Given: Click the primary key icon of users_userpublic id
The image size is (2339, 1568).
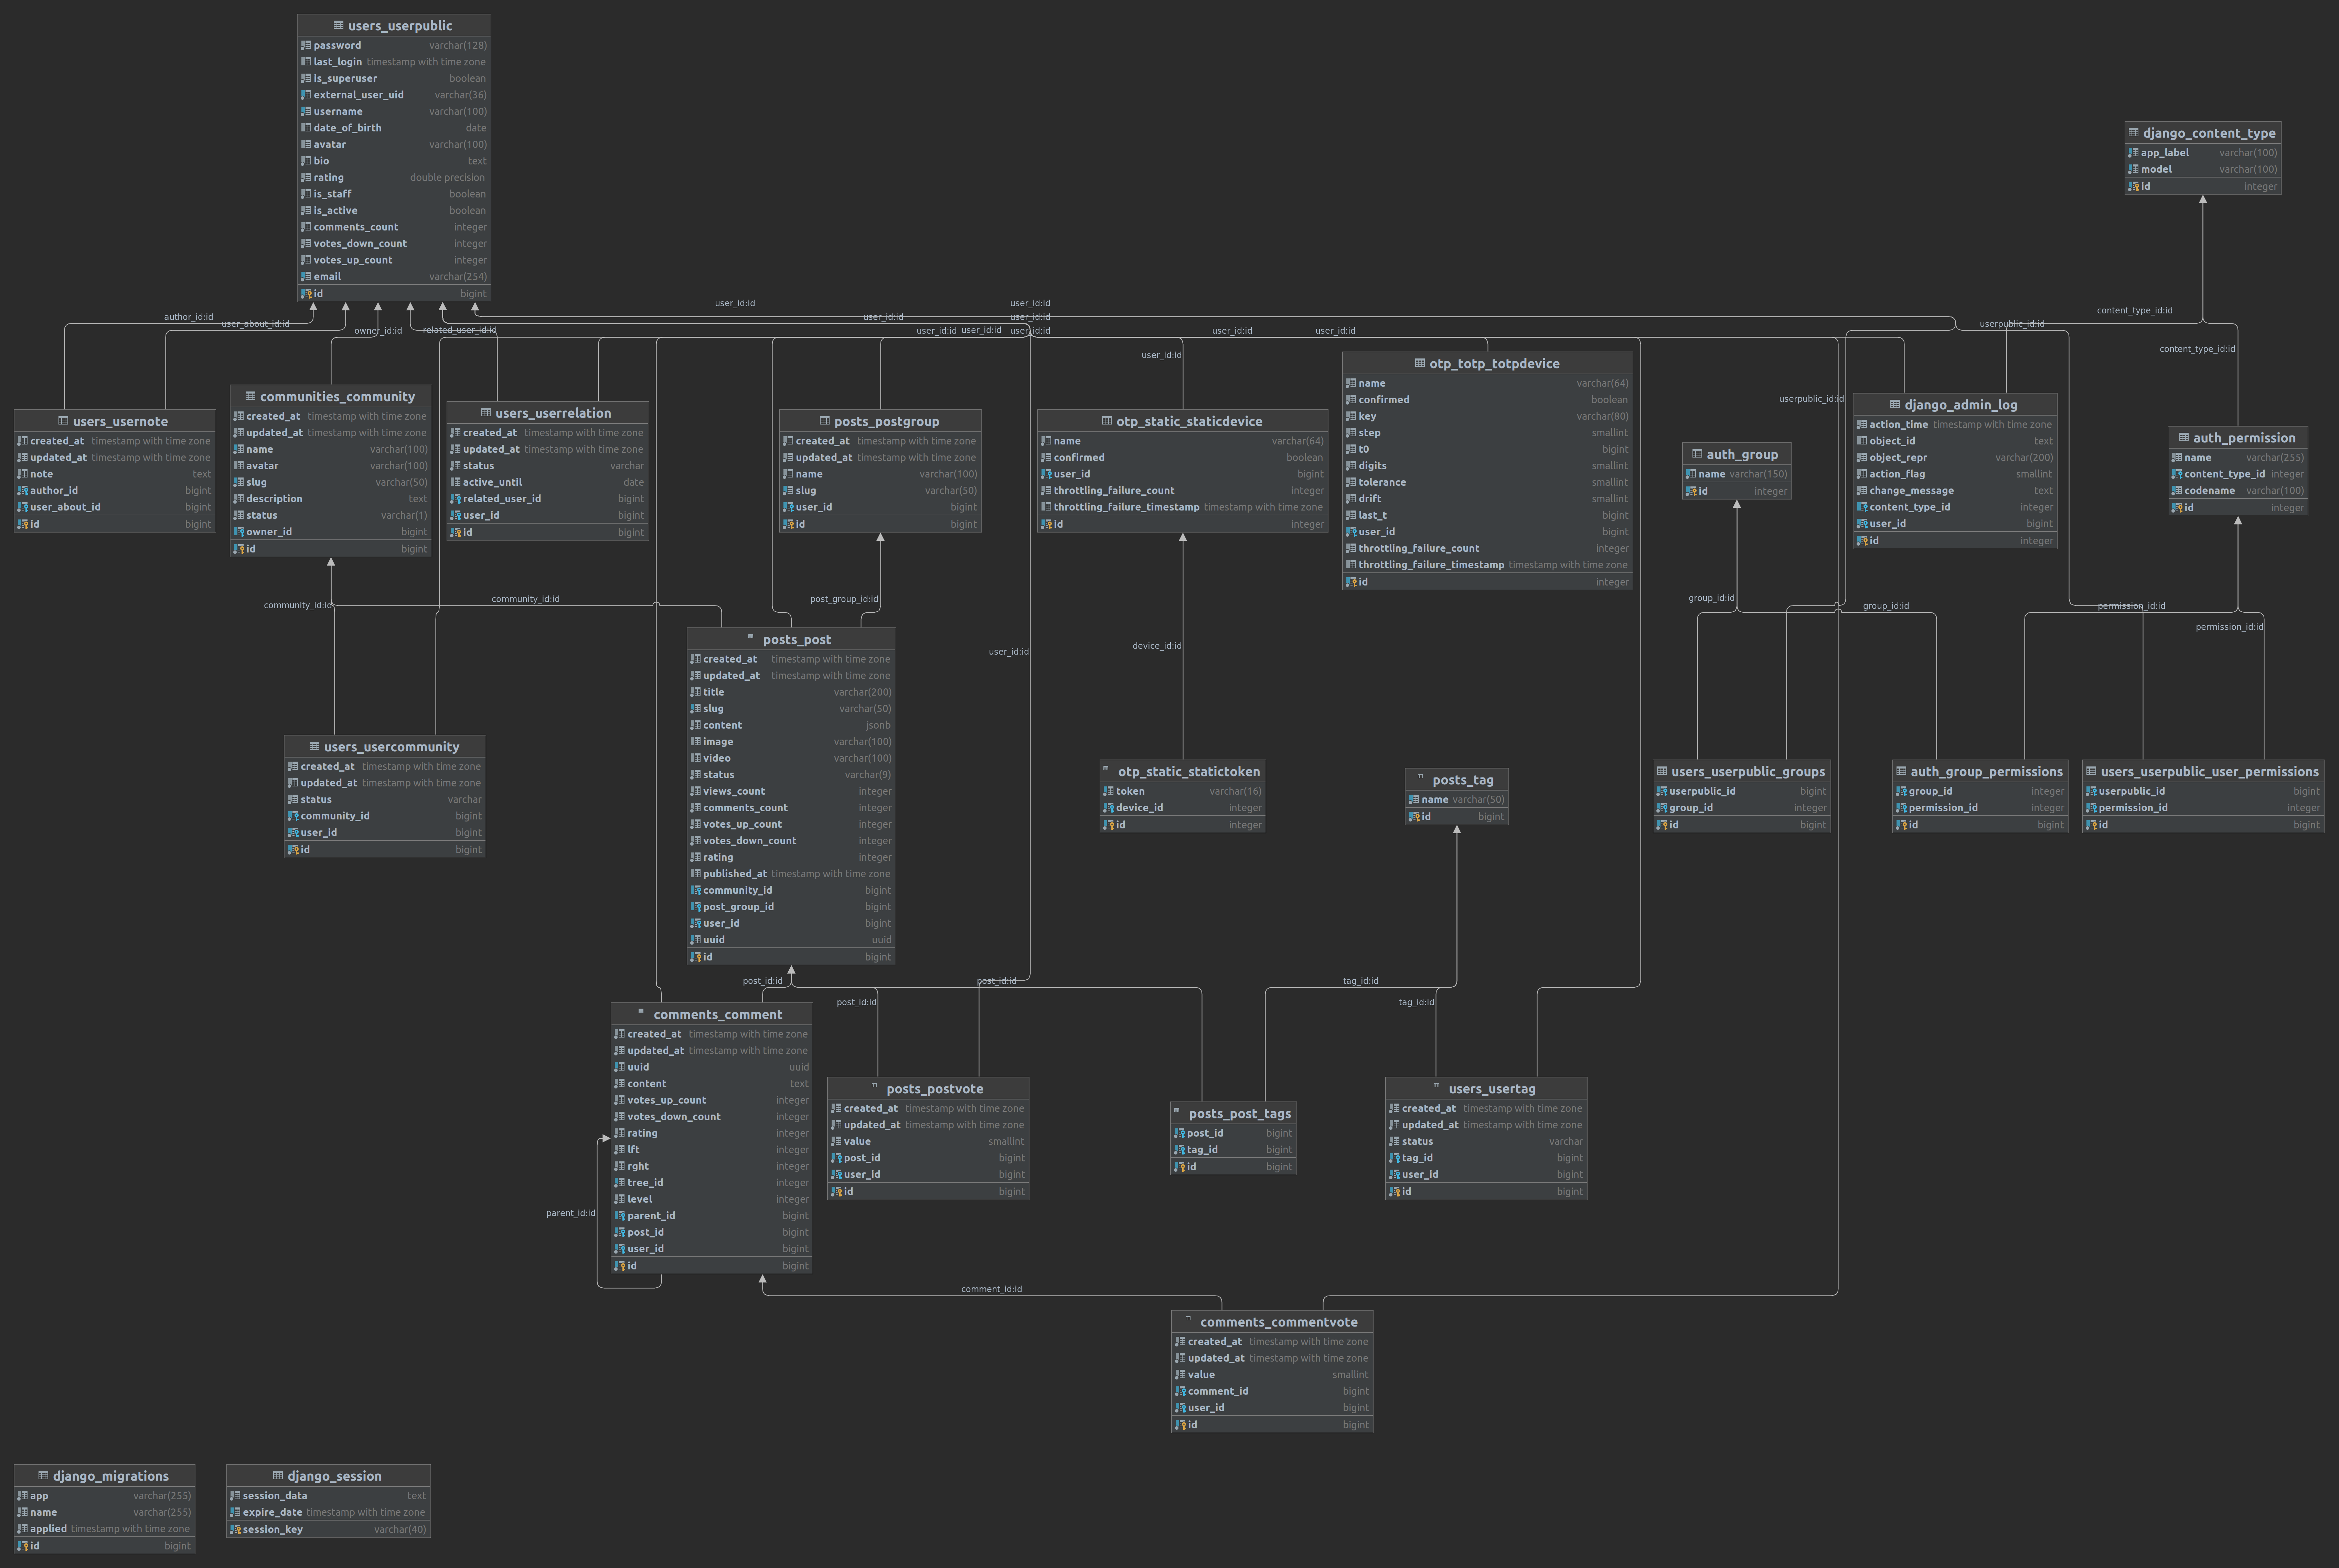Looking at the screenshot, I should pyautogui.click(x=306, y=294).
